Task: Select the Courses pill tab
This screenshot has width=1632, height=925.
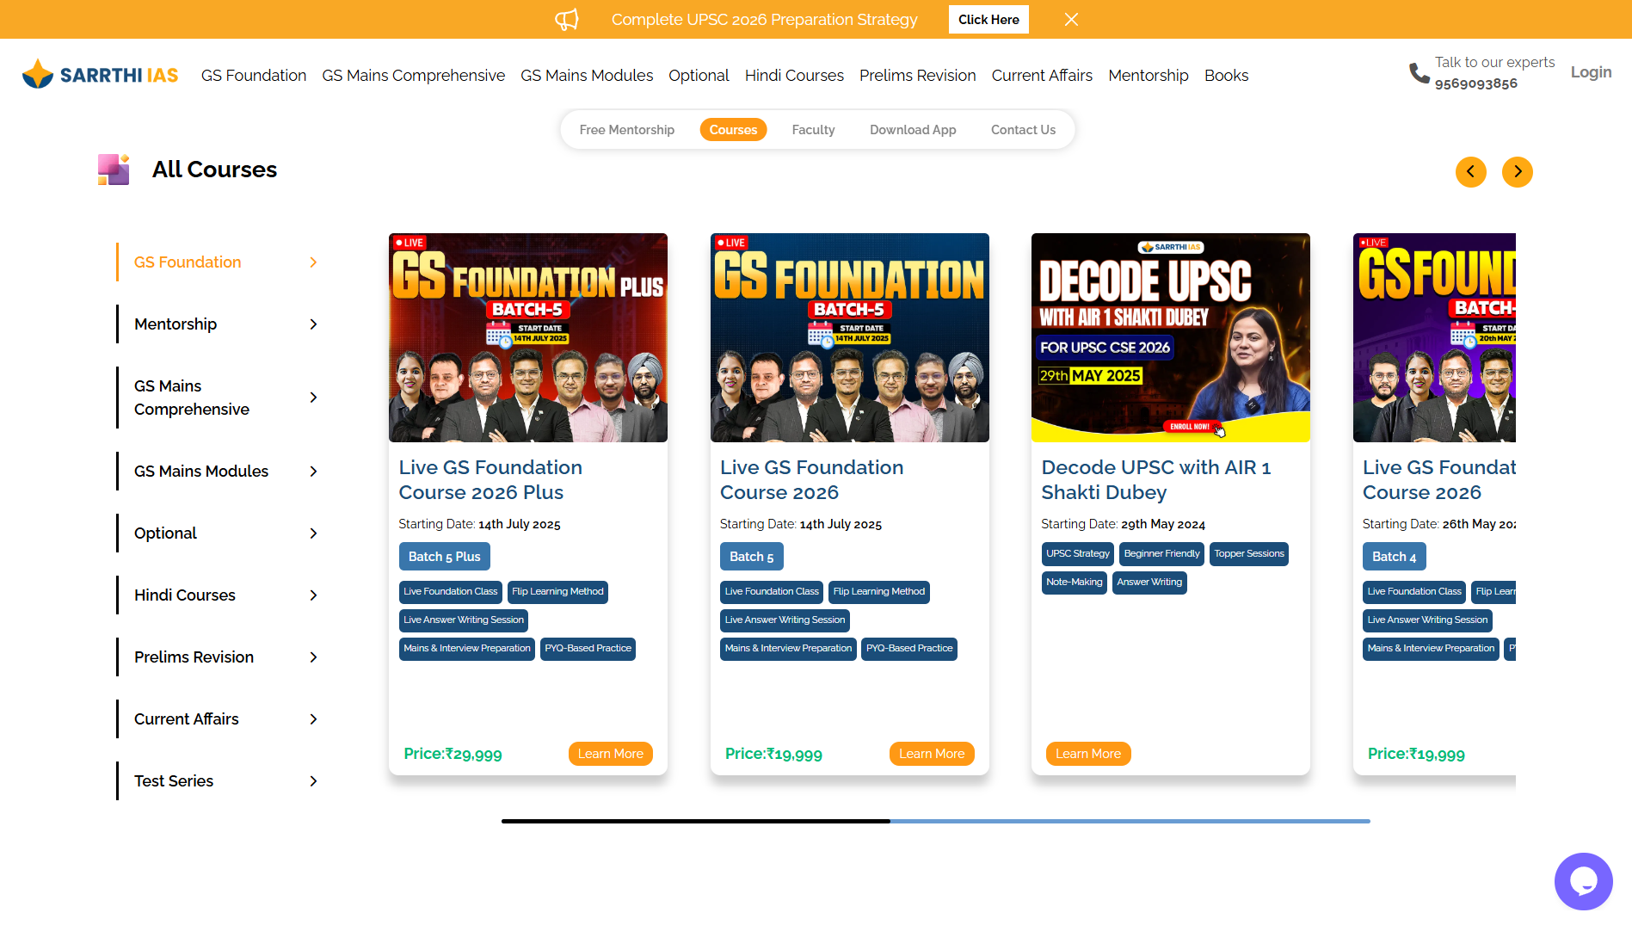Action: [x=733, y=130]
